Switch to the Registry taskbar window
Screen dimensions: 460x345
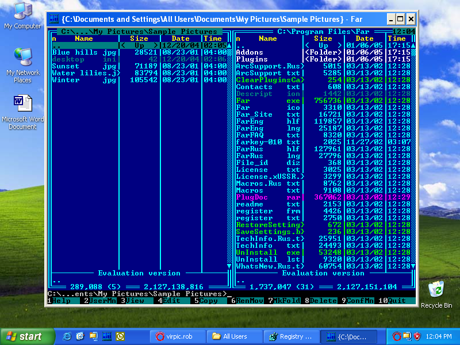tap(294, 336)
